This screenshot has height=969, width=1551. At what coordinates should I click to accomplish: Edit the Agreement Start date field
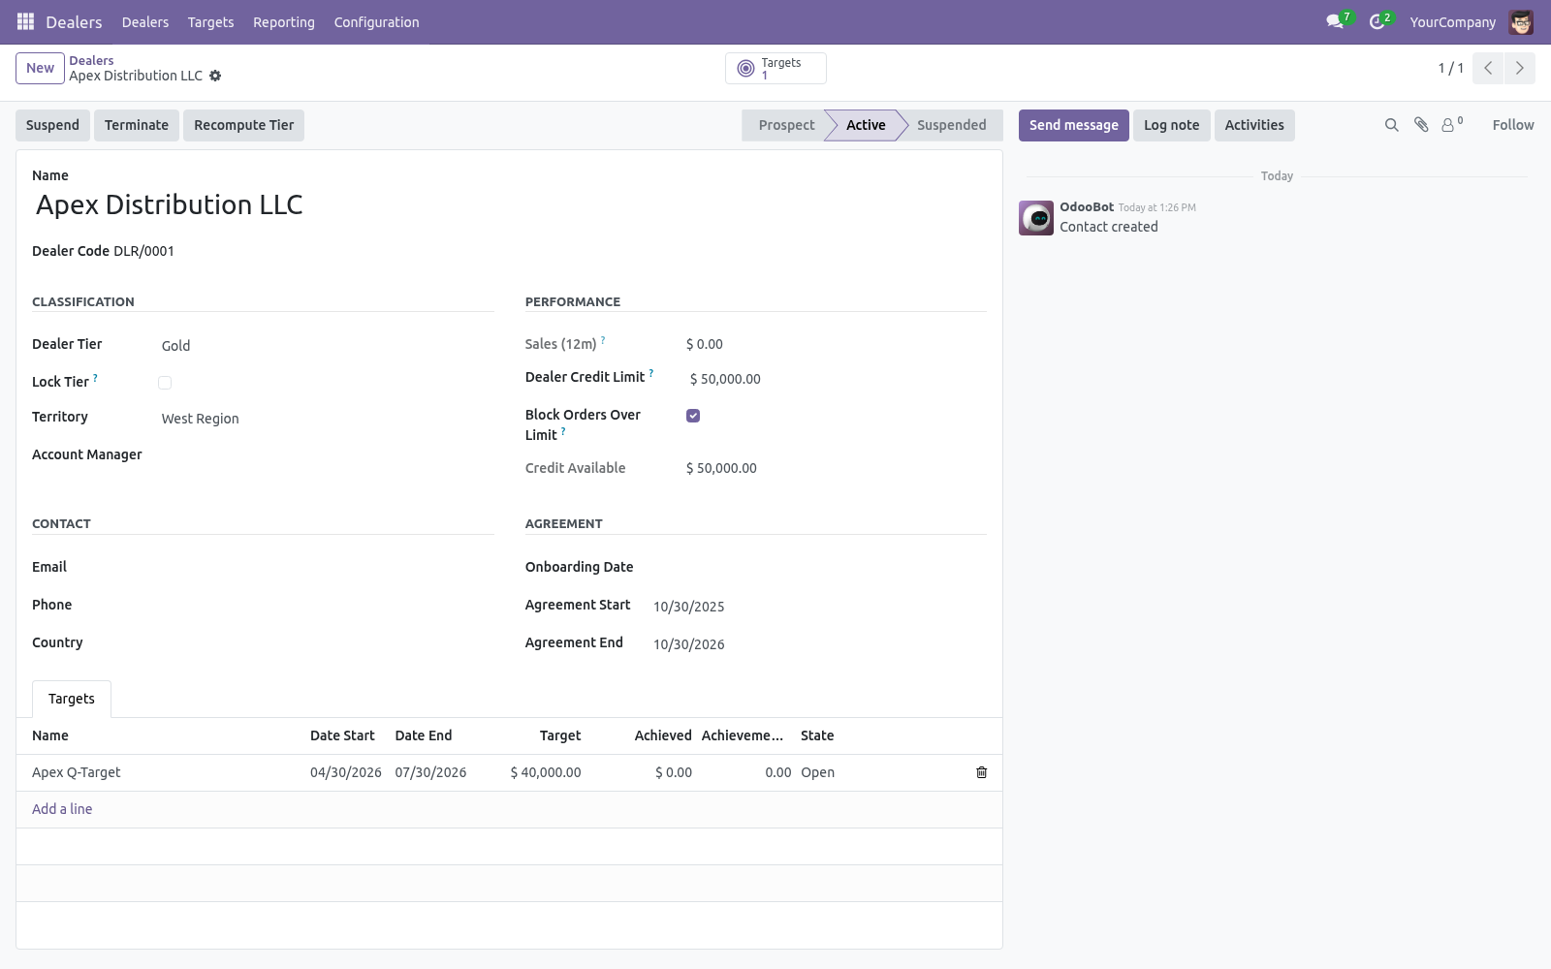(x=819, y=607)
